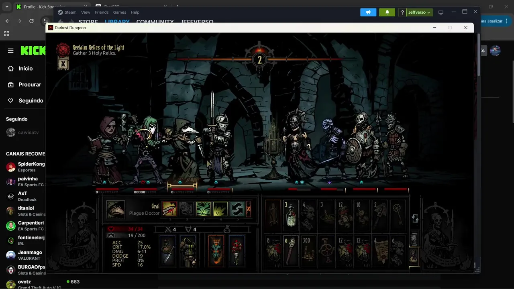
Task: Open the SpiderKong channel in Kick
Action: pyautogui.click(x=25, y=167)
